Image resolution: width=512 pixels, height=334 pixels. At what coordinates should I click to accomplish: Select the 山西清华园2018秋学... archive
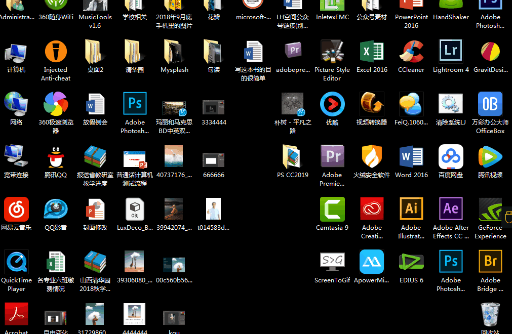95,262
